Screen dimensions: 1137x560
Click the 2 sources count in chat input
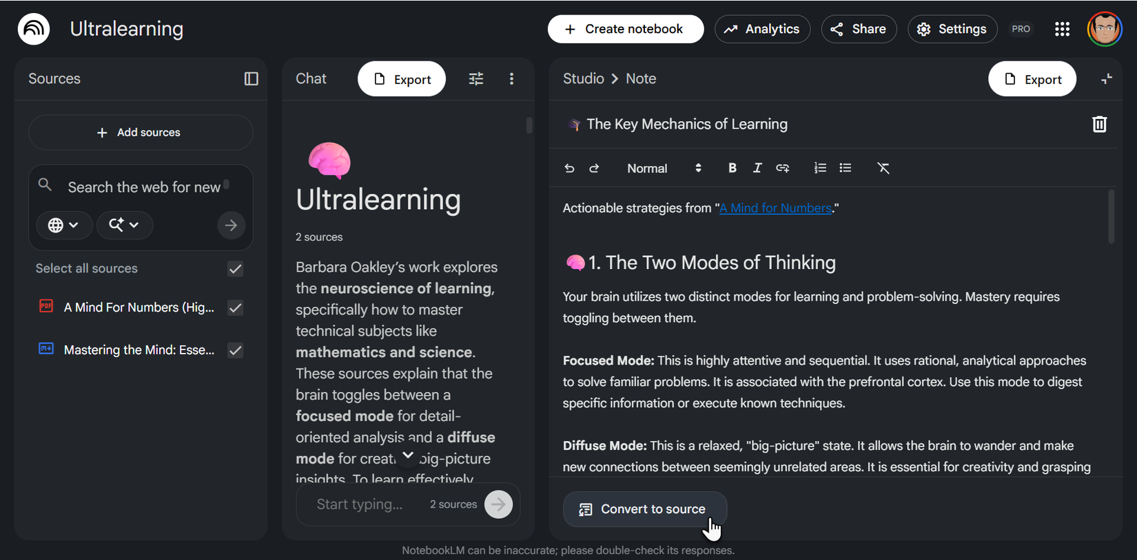click(453, 504)
